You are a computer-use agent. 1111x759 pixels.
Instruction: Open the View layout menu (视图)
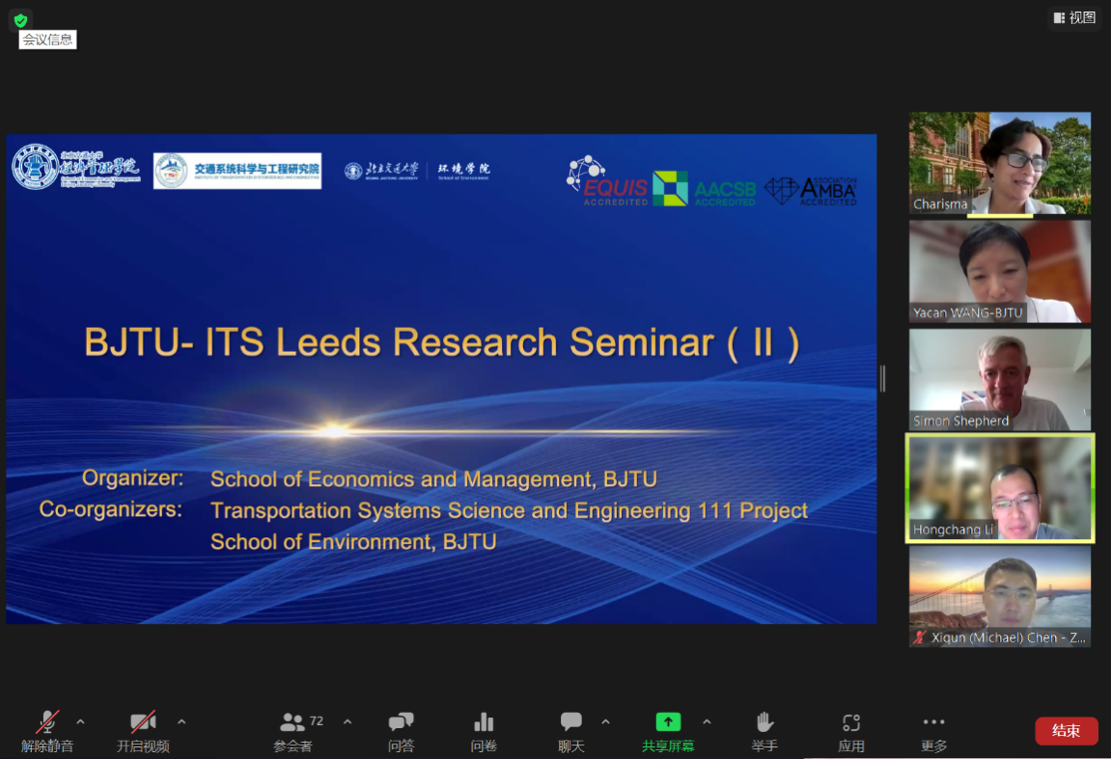pos(1074,17)
